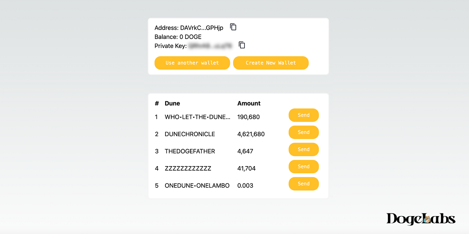Click Create New Wallet
Screen dimensions: 469x234
(271, 63)
